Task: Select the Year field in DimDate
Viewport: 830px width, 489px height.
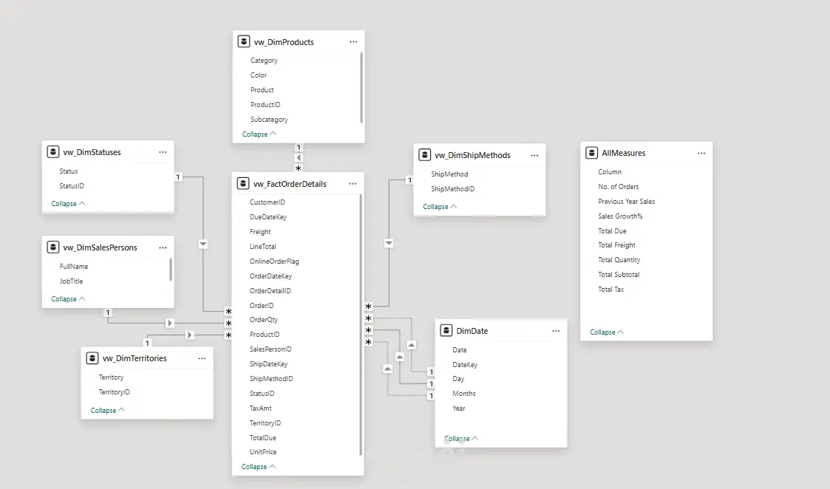Action: pyautogui.click(x=458, y=408)
